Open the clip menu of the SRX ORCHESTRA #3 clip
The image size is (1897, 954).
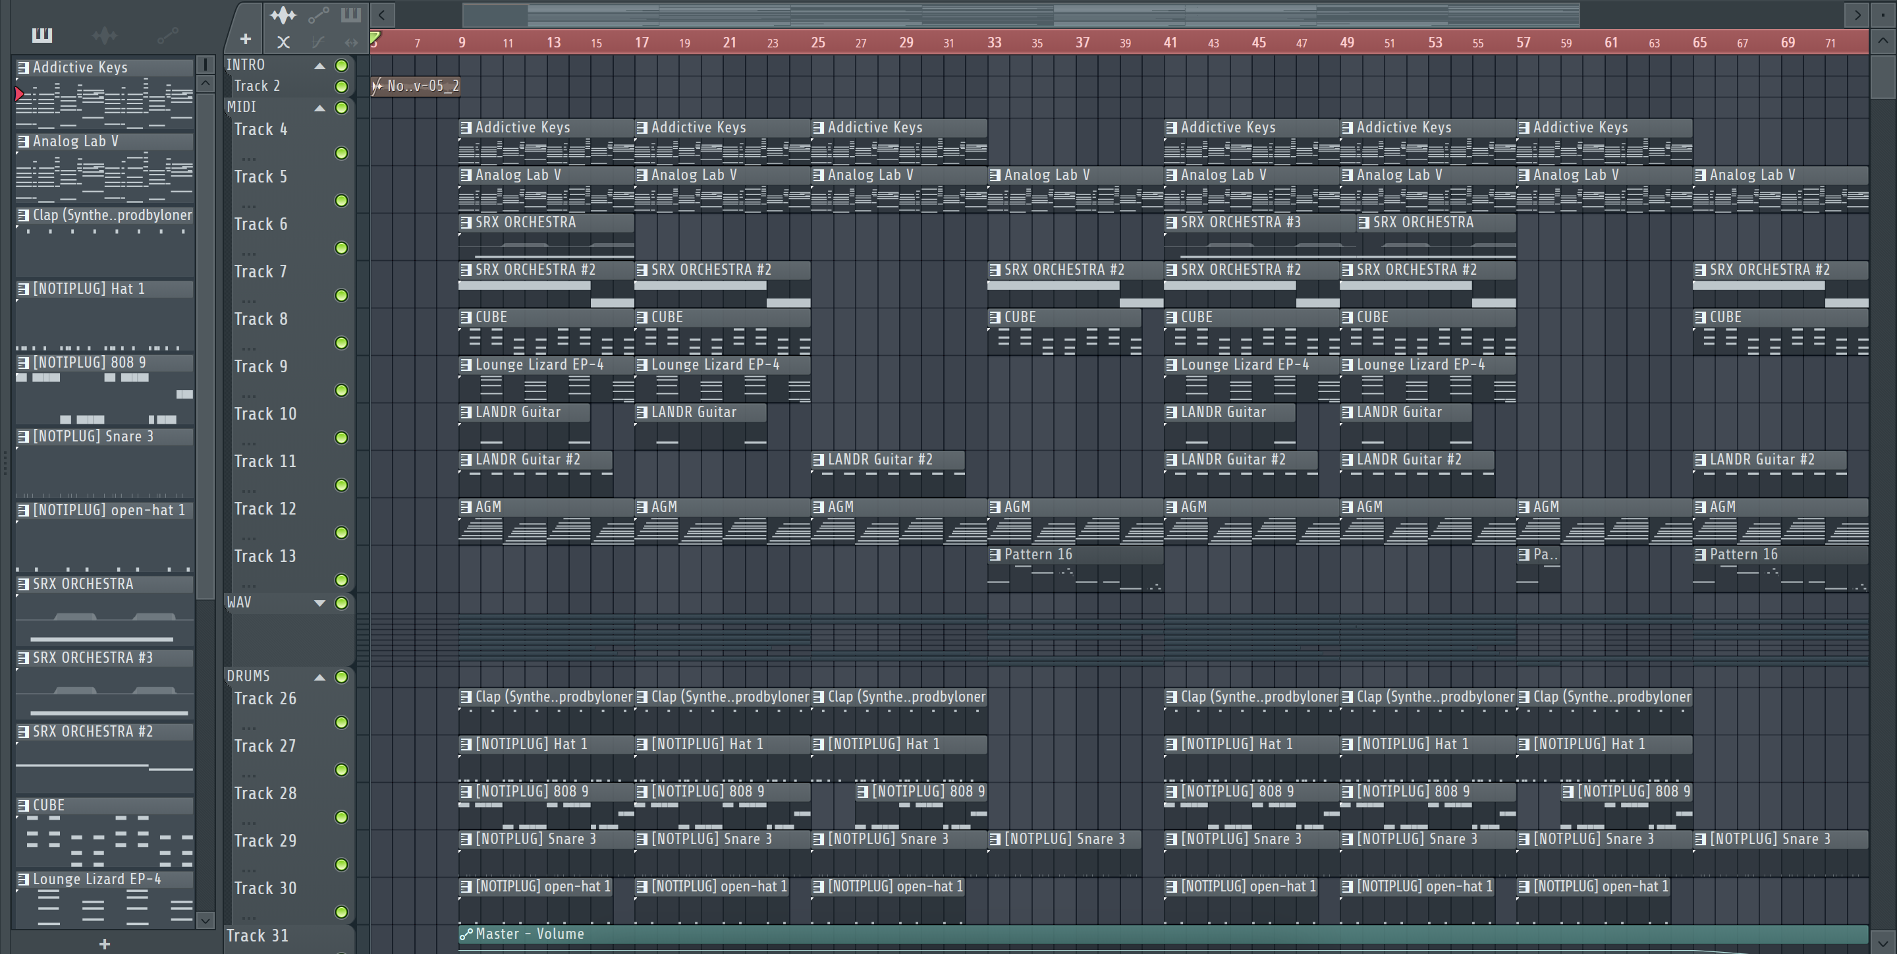[1171, 223]
